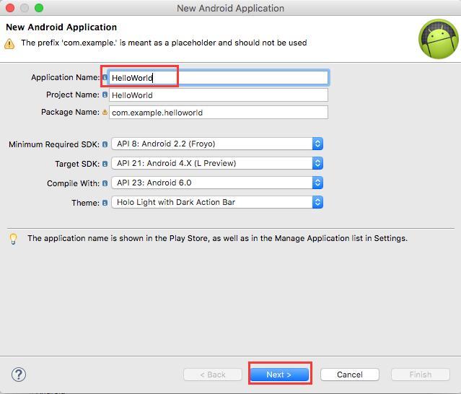Screen dimensions: 461x394
Task: Open the Theme dropdown
Action: coord(217,202)
